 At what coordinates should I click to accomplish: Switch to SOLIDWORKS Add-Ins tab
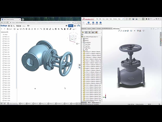pyautogui.click(x=107, y=28)
